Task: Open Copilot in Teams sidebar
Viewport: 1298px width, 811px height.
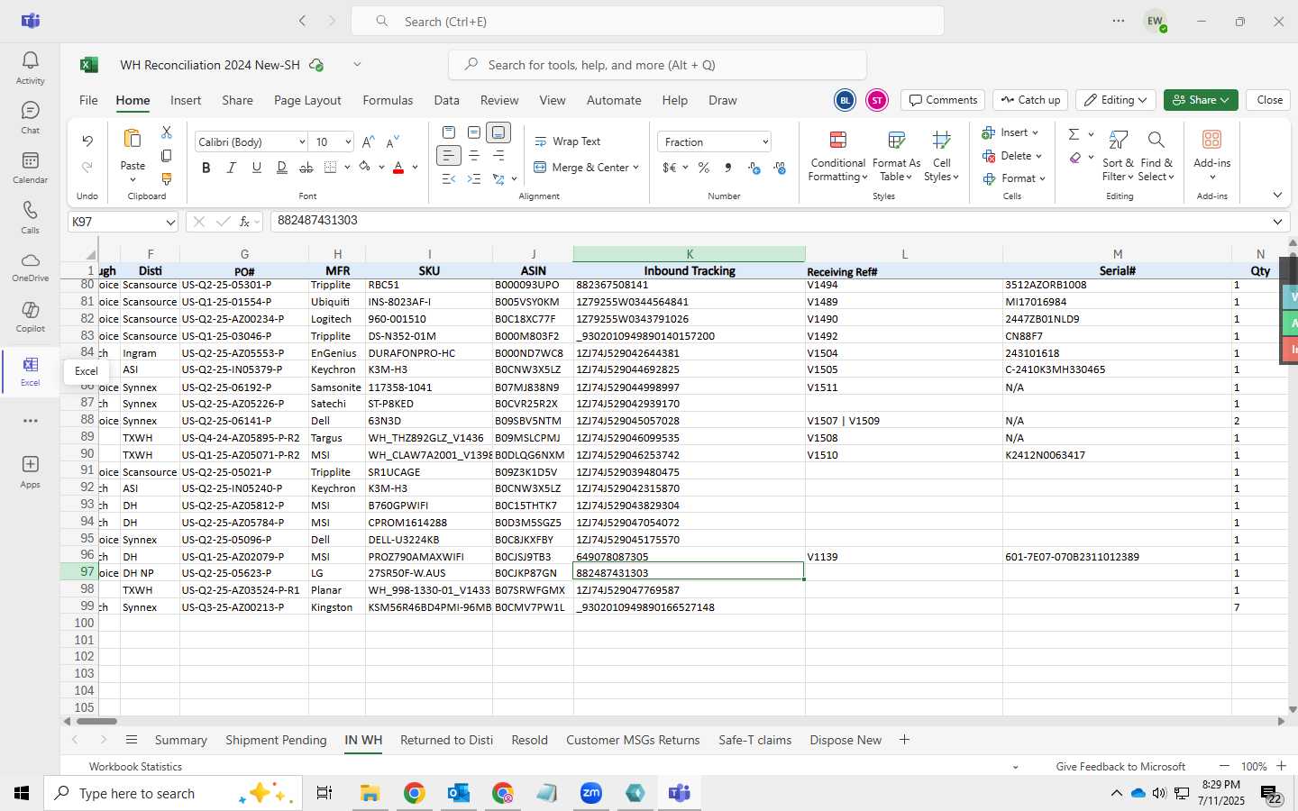Action: (x=30, y=316)
